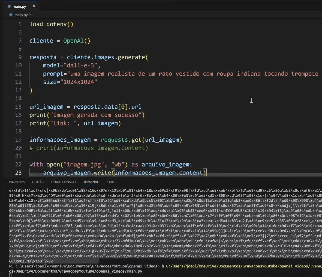Expand the breadcrumb ellipsis symbol list
This screenshot has height=277, width=322.
pos(34,15)
